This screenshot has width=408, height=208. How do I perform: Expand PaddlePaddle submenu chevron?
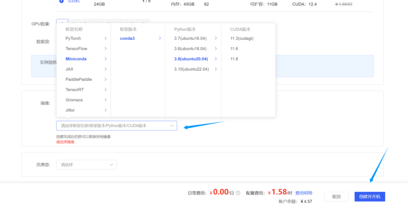[x=106, y=79]
